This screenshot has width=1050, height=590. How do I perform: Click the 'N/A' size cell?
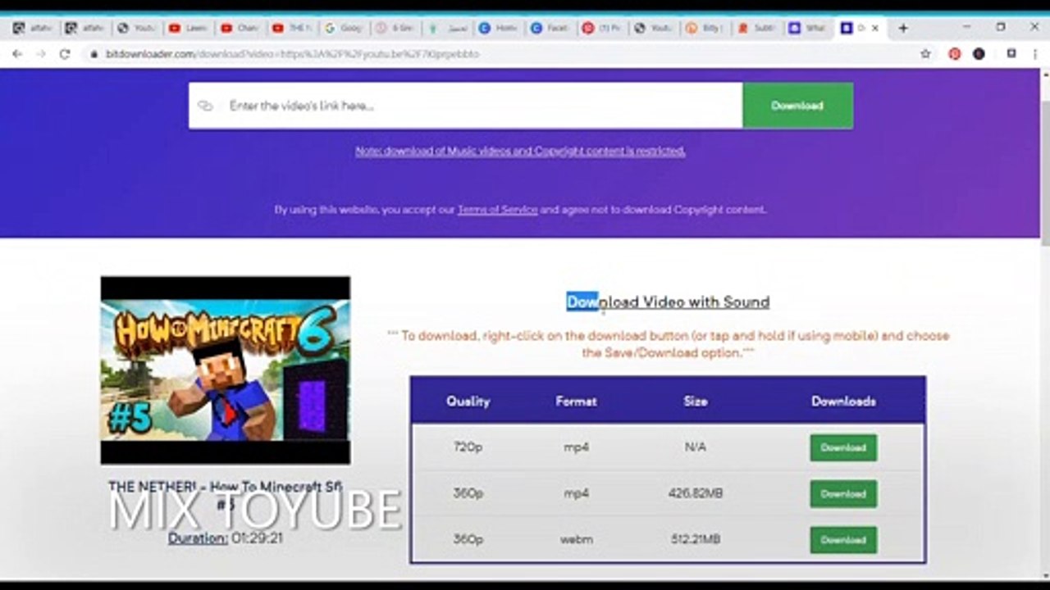(695, 447)
